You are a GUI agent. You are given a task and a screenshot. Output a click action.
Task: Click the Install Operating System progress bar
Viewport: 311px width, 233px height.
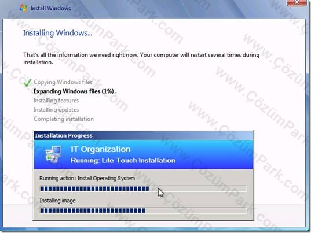[143, 188]
